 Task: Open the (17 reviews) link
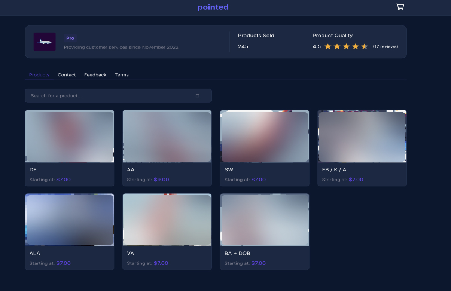tap(385, 46)
